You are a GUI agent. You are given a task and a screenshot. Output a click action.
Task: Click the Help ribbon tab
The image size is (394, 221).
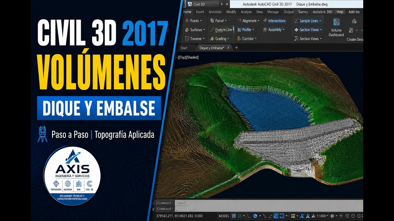pos(340,12)
